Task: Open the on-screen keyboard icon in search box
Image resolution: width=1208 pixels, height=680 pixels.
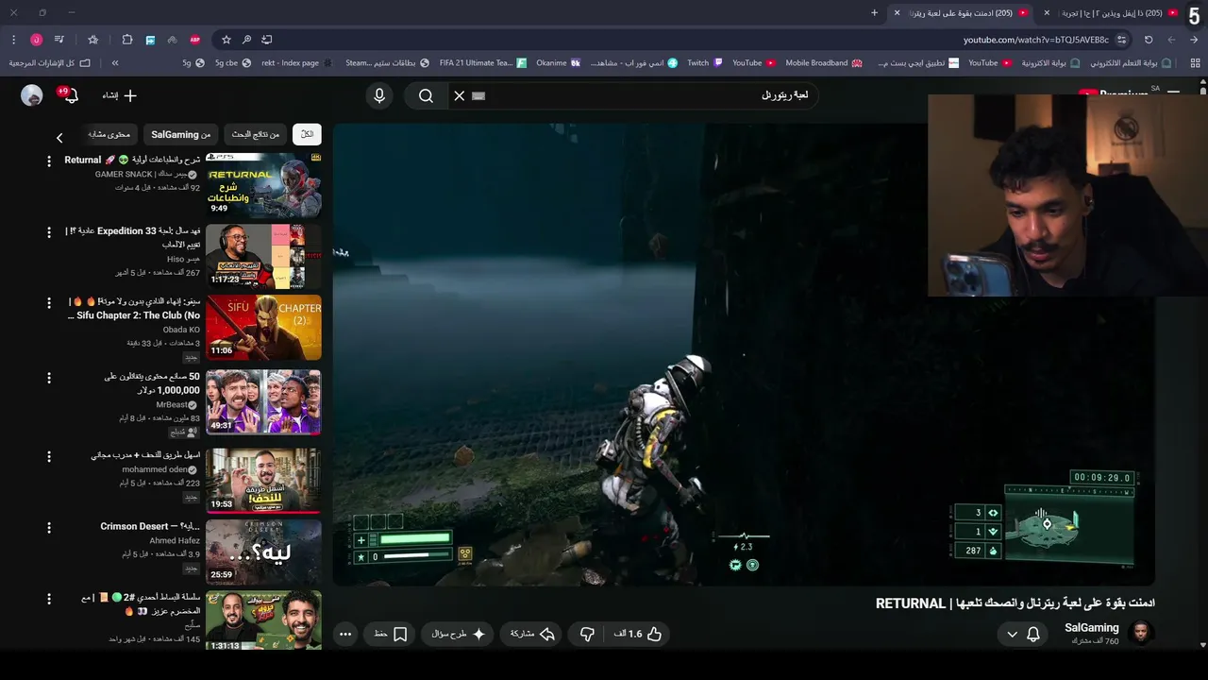Action: (x=478, y=95)
